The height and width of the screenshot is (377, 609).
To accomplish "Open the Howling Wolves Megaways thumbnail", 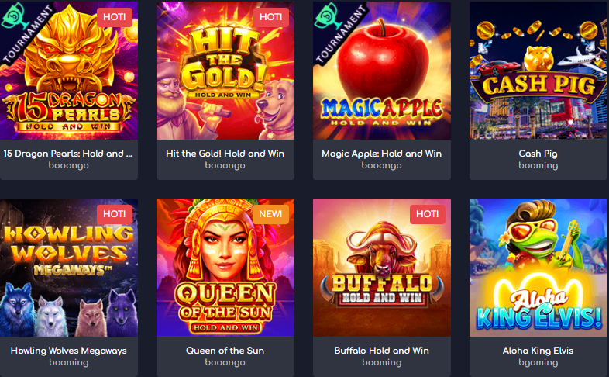I will click(x=69, y=268).
